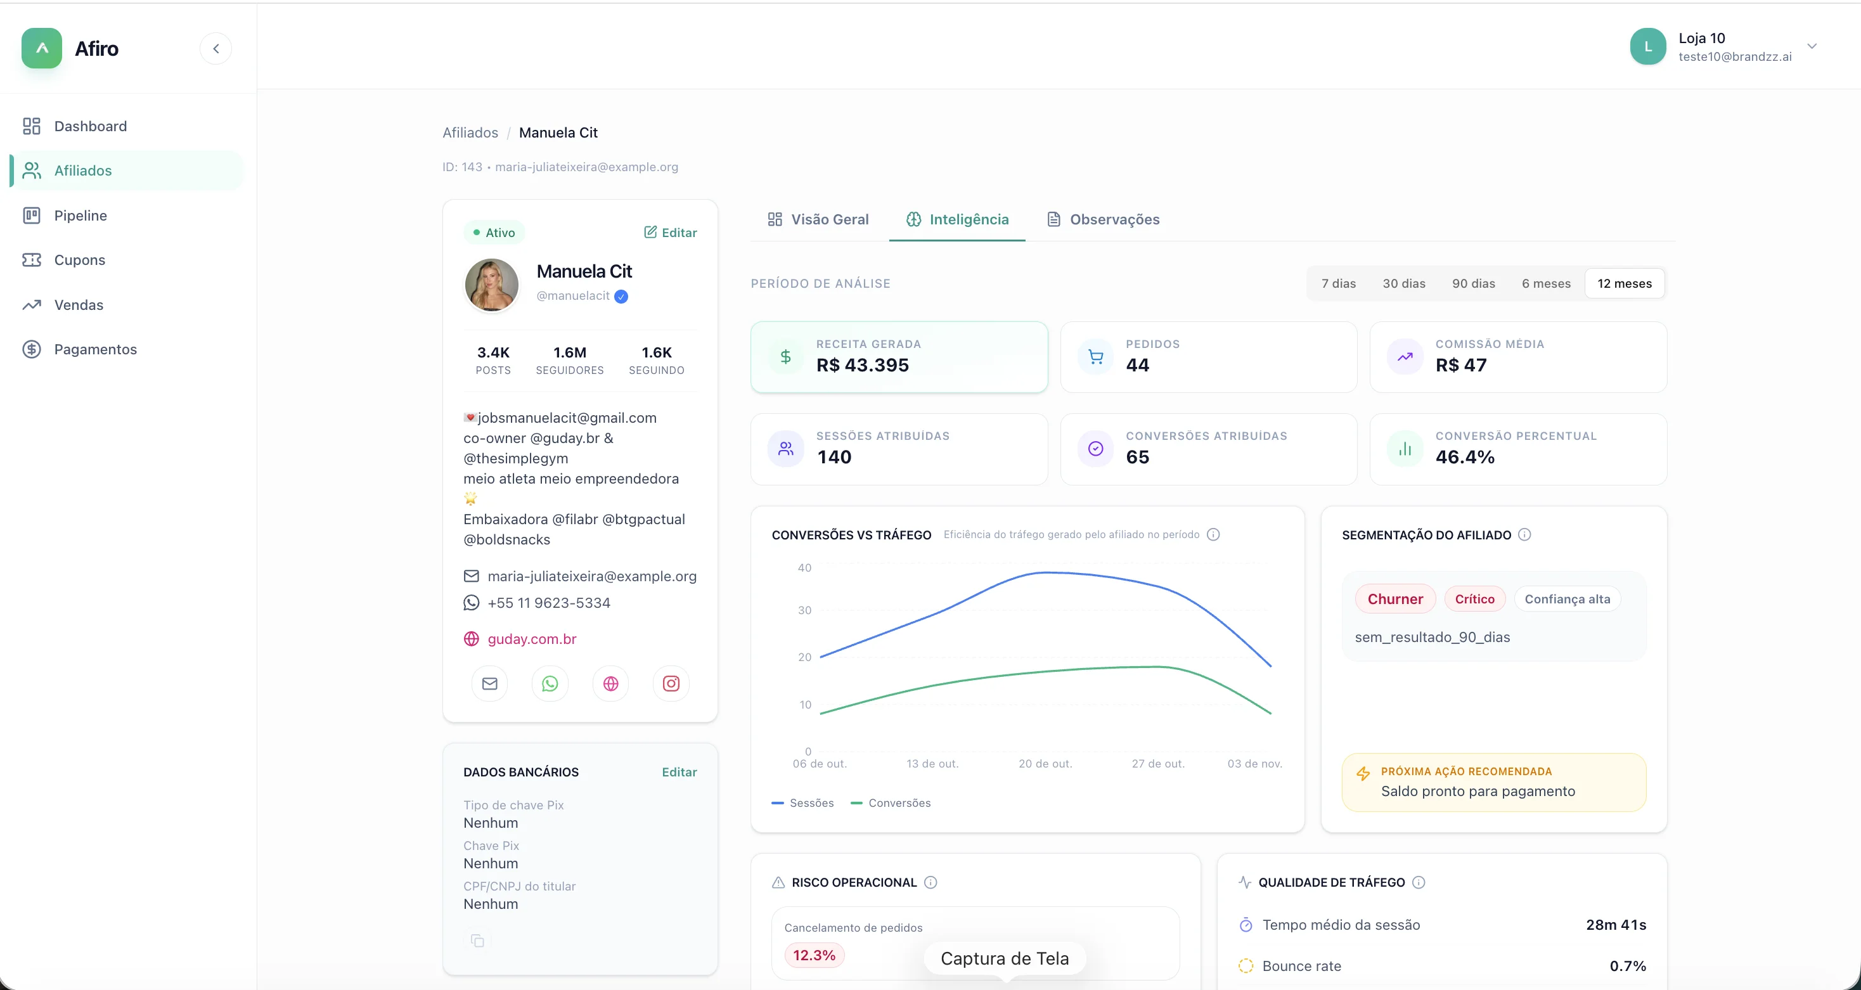Switch to the Observações tab
This screenshot has width=1861, height=990.
tap(1103, 220)
